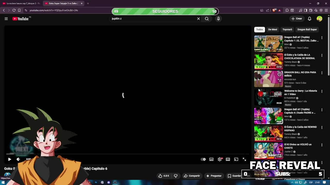Open Brave Shields lion icon
Viewport: 330px width, 185px height.
point(274,10)
